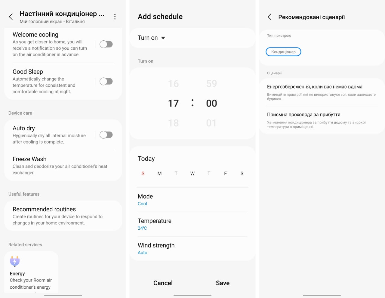Go back from Рекомендовані сценарії screen
This screenshot has width=385, height=298.
tap(269, 17)
